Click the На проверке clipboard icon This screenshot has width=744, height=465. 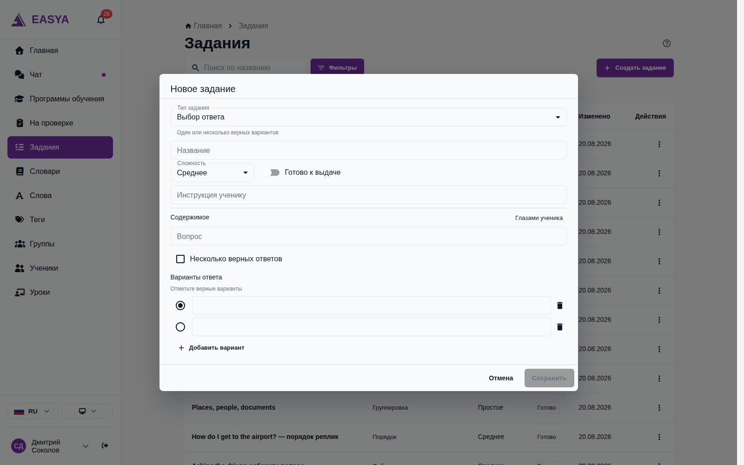(x=20, y=123)
